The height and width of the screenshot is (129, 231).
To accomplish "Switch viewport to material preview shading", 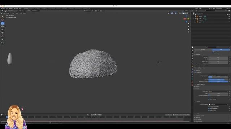I will click(x=186, y=13).
